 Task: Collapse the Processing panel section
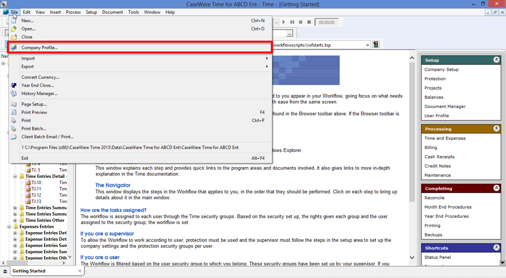tap(496, 129)
